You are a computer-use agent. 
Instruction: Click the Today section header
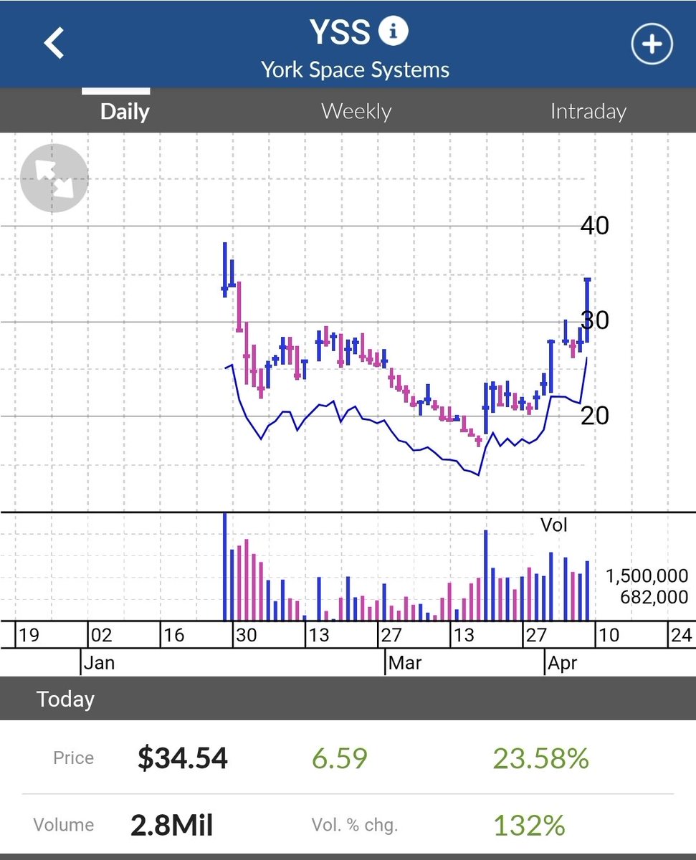348,699
